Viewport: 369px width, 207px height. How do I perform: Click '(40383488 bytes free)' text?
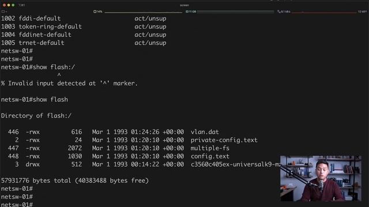tap(112, 181)
